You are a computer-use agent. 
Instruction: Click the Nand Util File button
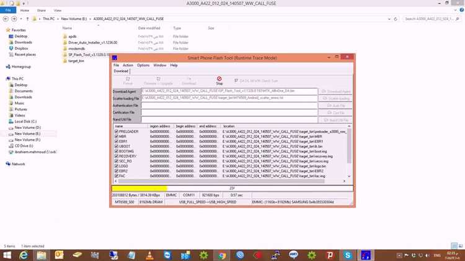click(335, 120)
